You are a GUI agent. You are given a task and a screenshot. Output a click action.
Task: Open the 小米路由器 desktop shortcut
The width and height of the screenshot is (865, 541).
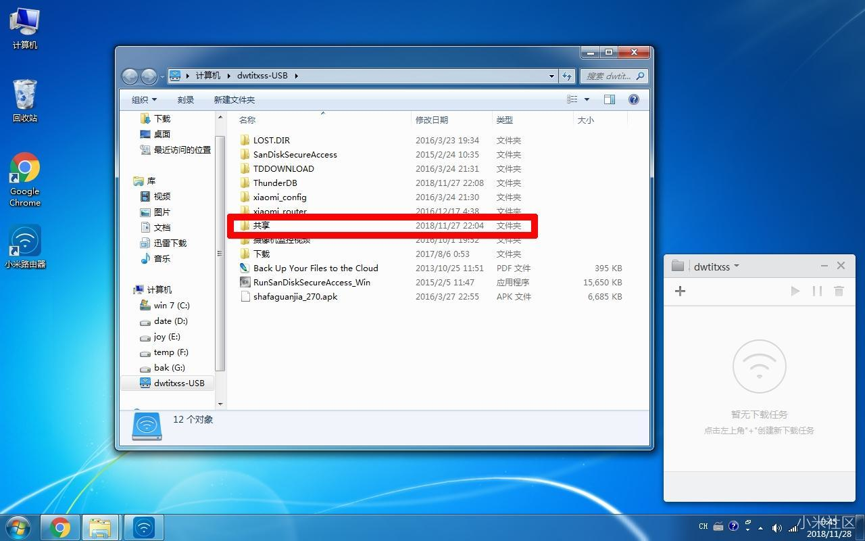pyautogui.click(x=25, y=247)
